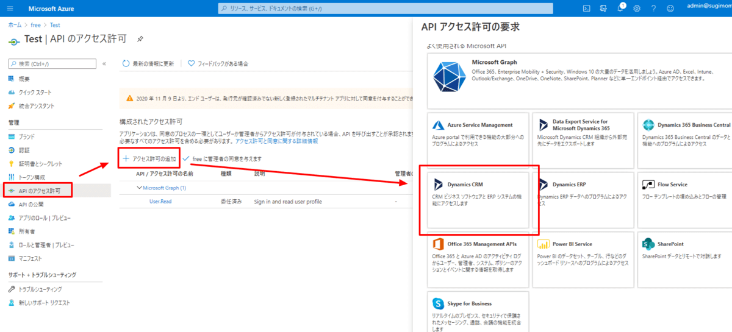Open the help question mark icon
The width and height of the screenshot is (732, 332).
tap(653, 8)
